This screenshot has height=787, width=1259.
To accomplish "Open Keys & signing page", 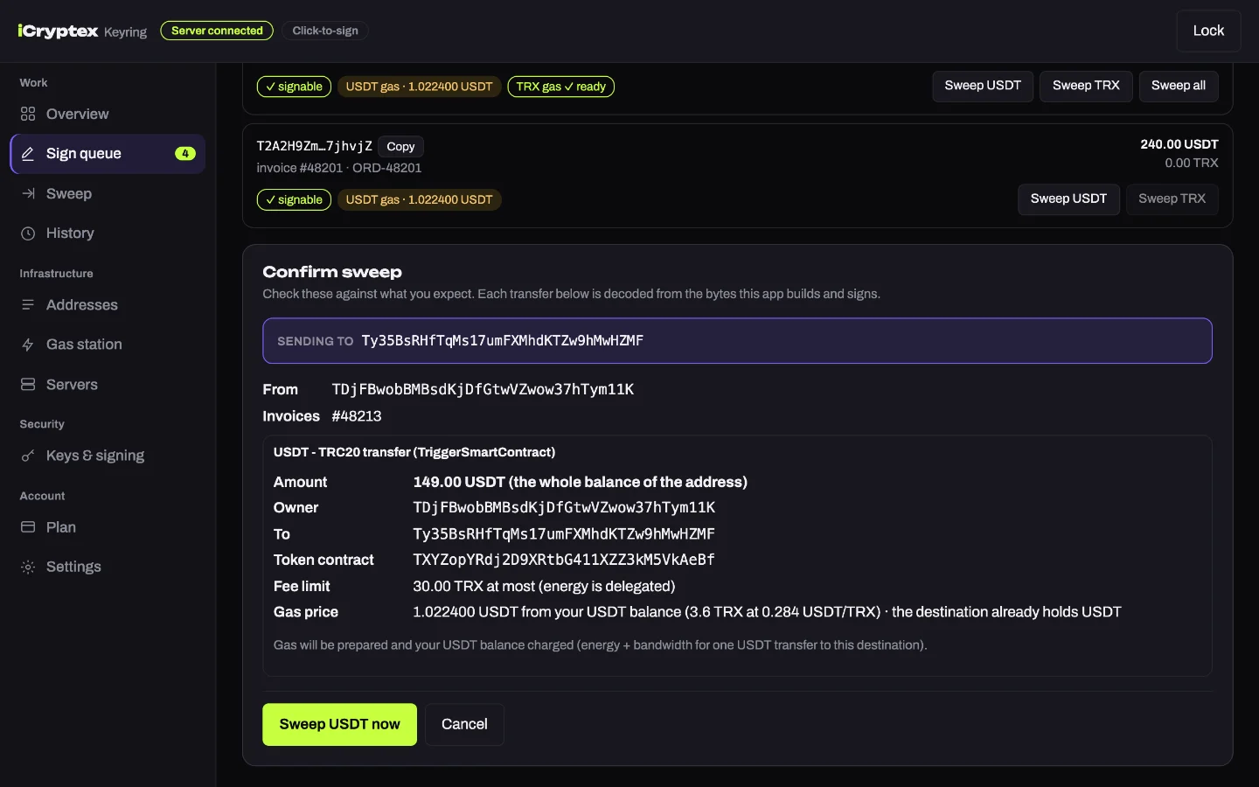I will [x=108, y=456].
